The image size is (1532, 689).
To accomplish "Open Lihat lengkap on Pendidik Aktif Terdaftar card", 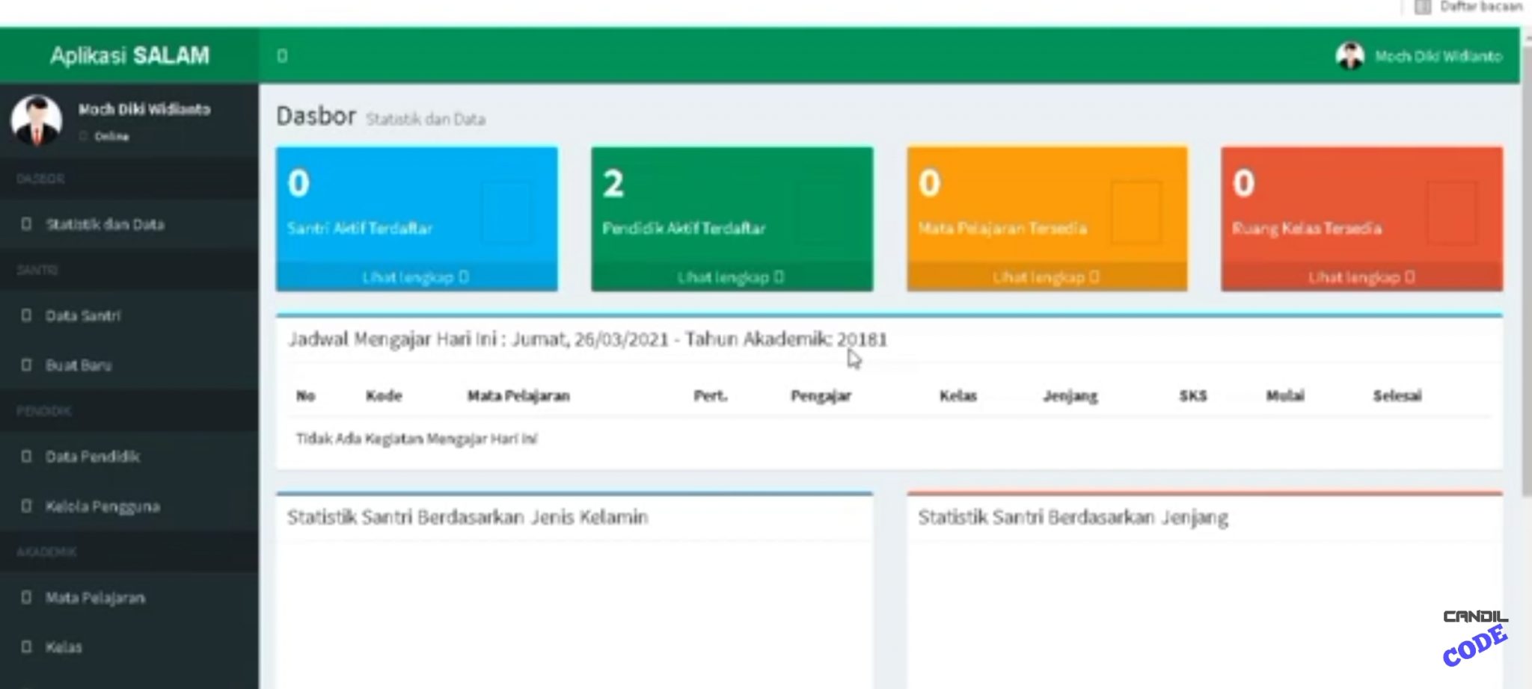I will [731, 276].
